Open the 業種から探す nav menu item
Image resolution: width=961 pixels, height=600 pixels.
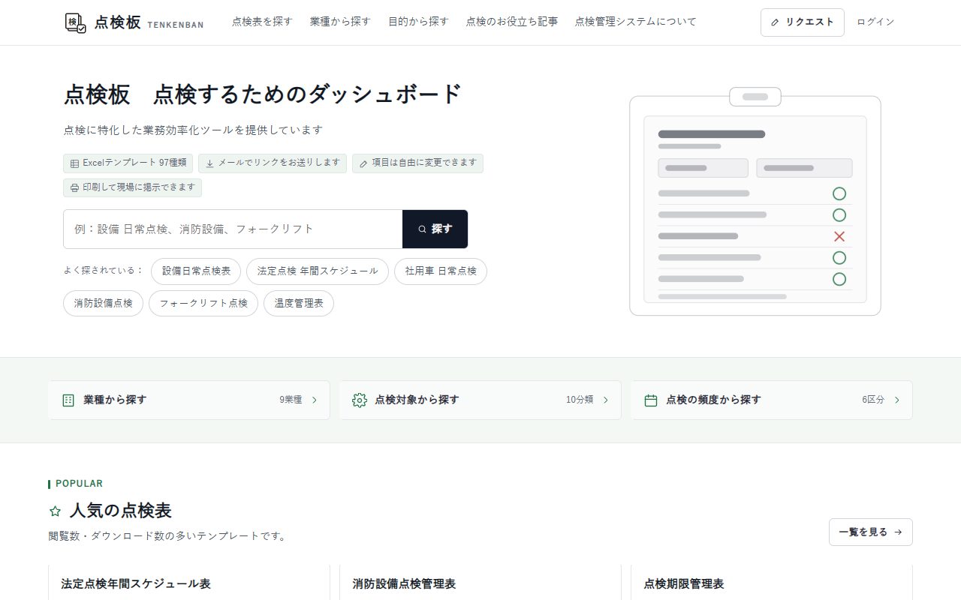[x=340, y=22]
